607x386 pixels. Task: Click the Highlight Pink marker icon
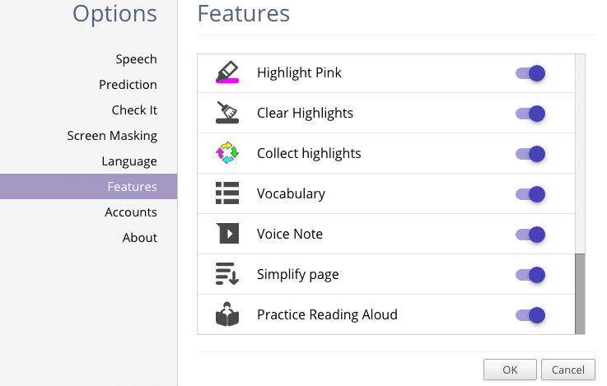coord(227,72)
